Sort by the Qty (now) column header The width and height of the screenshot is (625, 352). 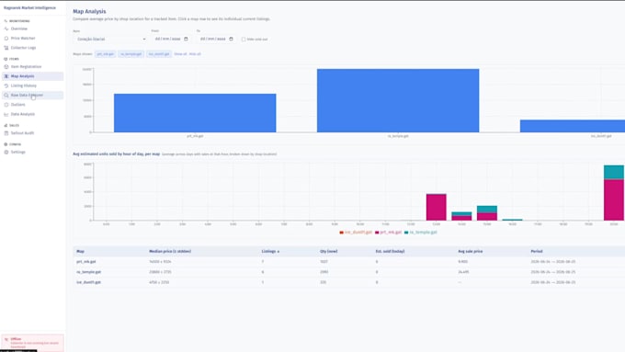[329, 252]
